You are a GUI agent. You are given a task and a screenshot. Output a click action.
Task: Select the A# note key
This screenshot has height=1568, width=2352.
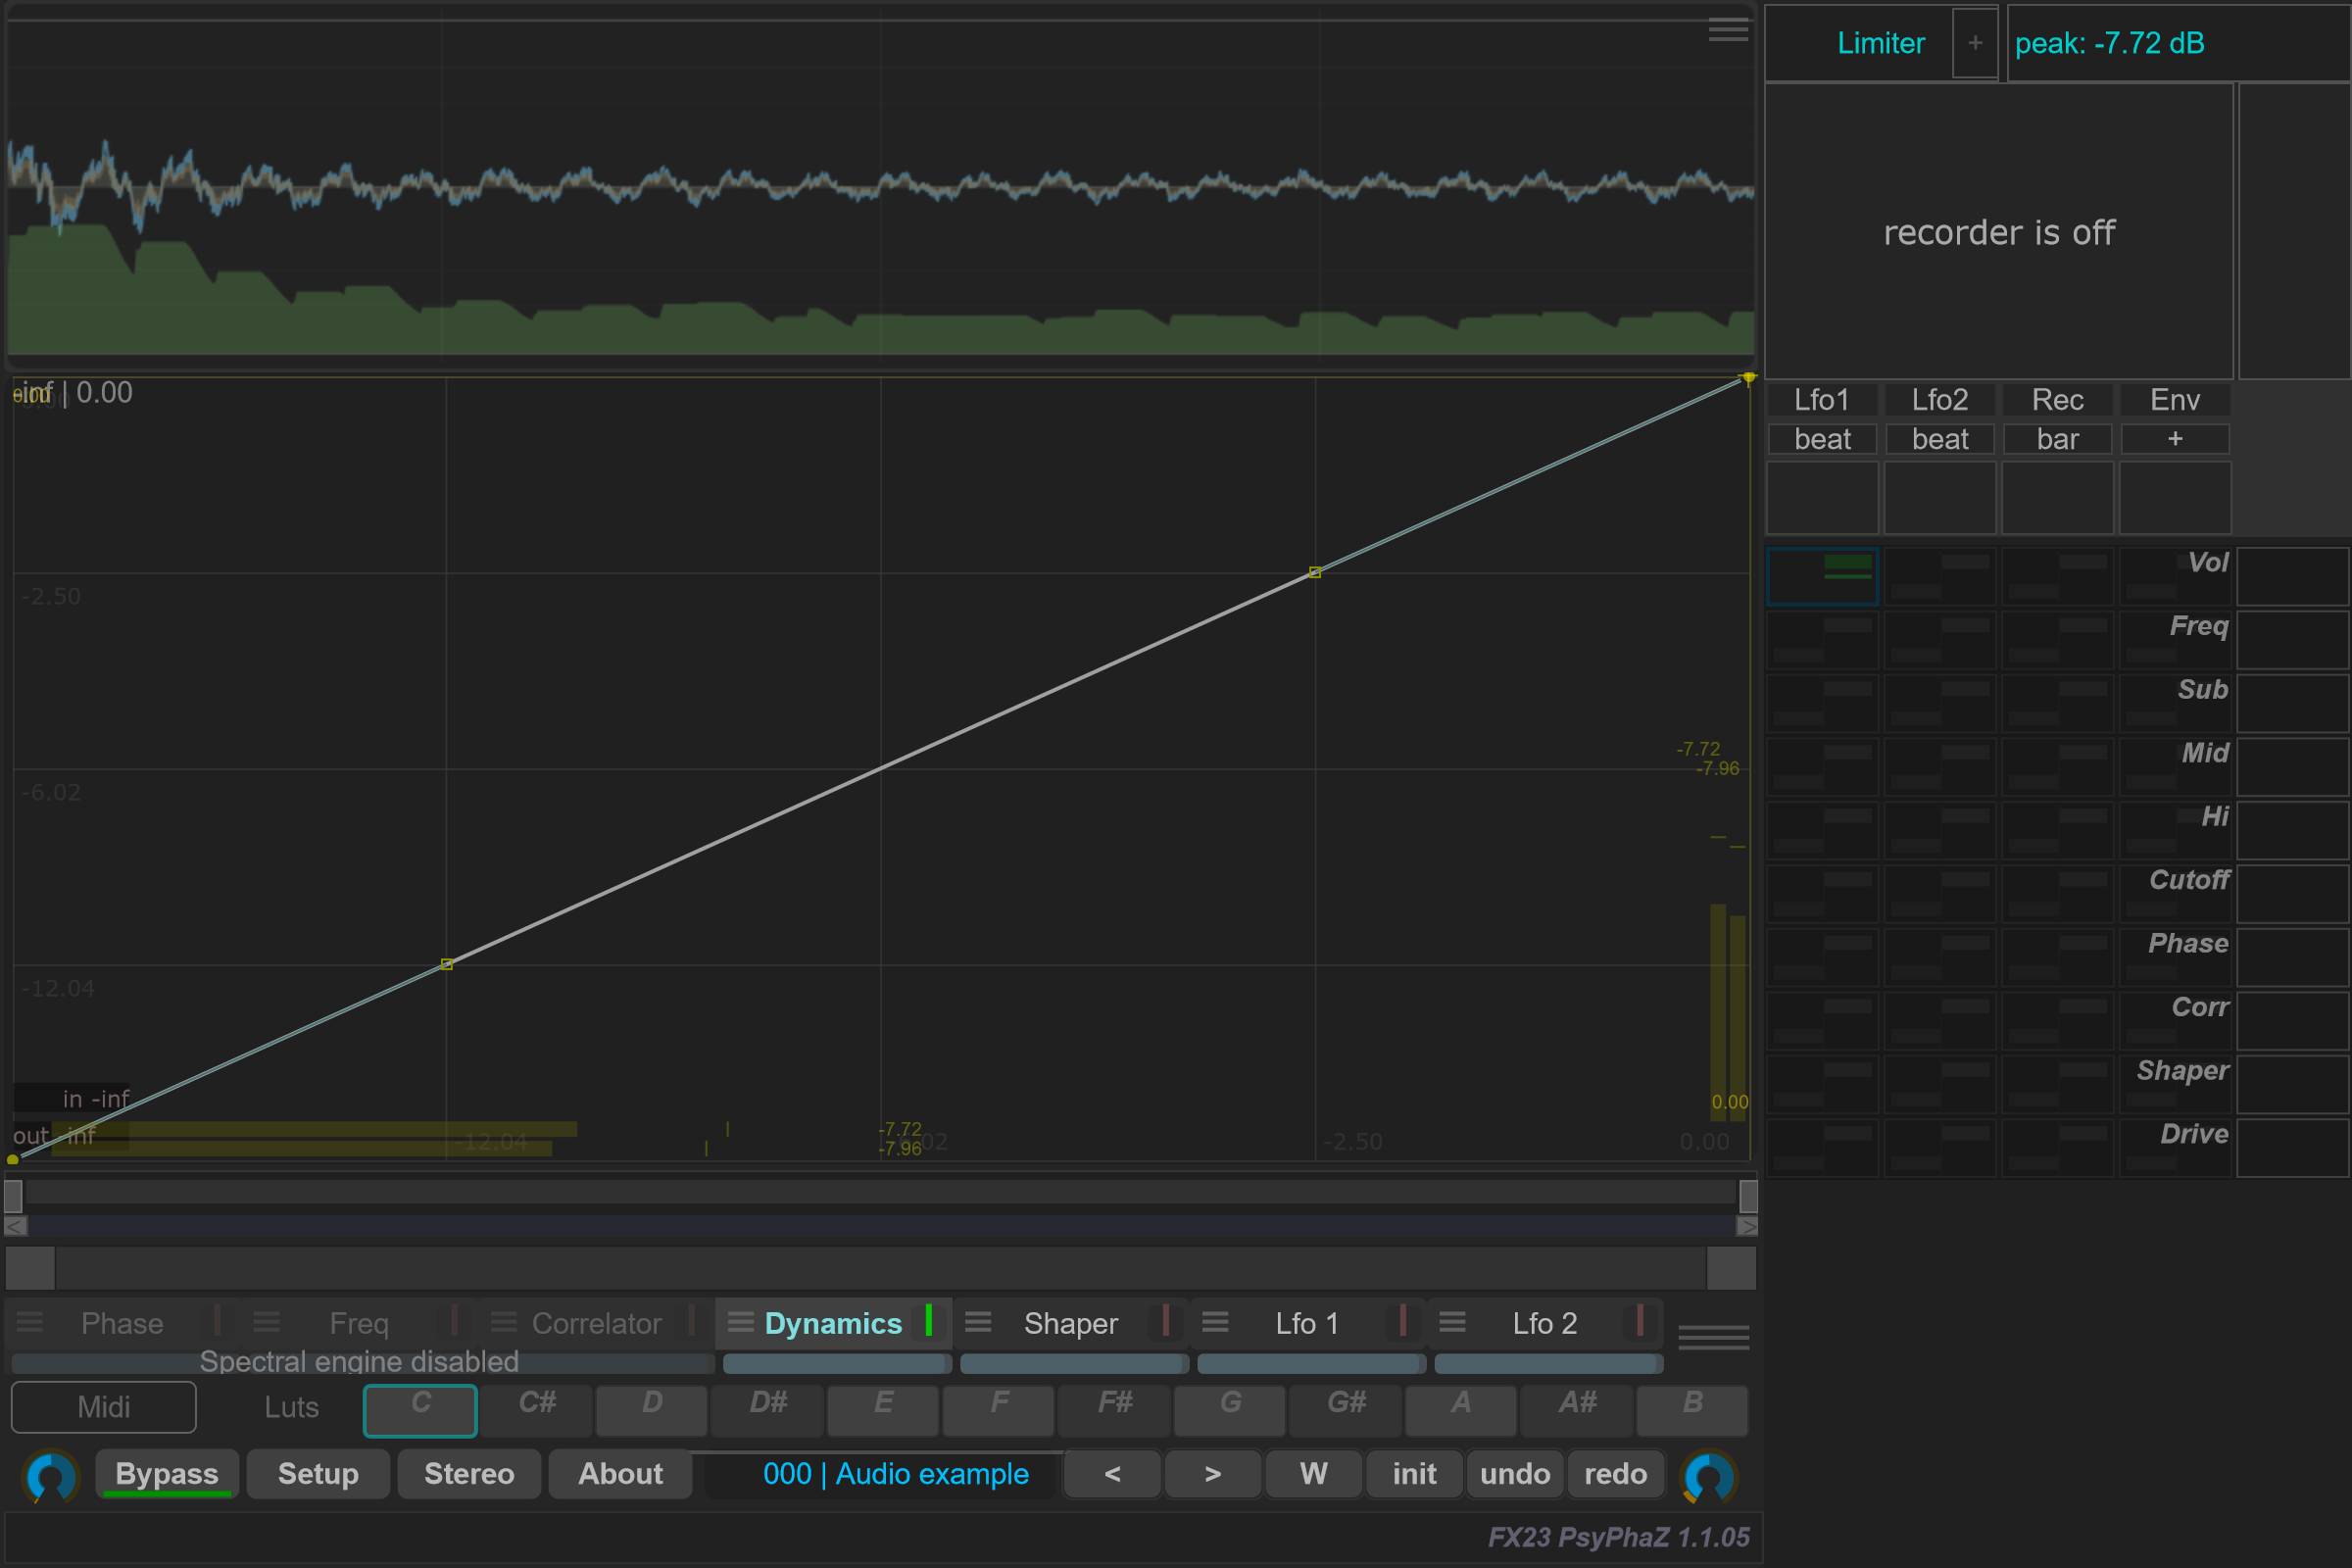tap(1577, 1410)
